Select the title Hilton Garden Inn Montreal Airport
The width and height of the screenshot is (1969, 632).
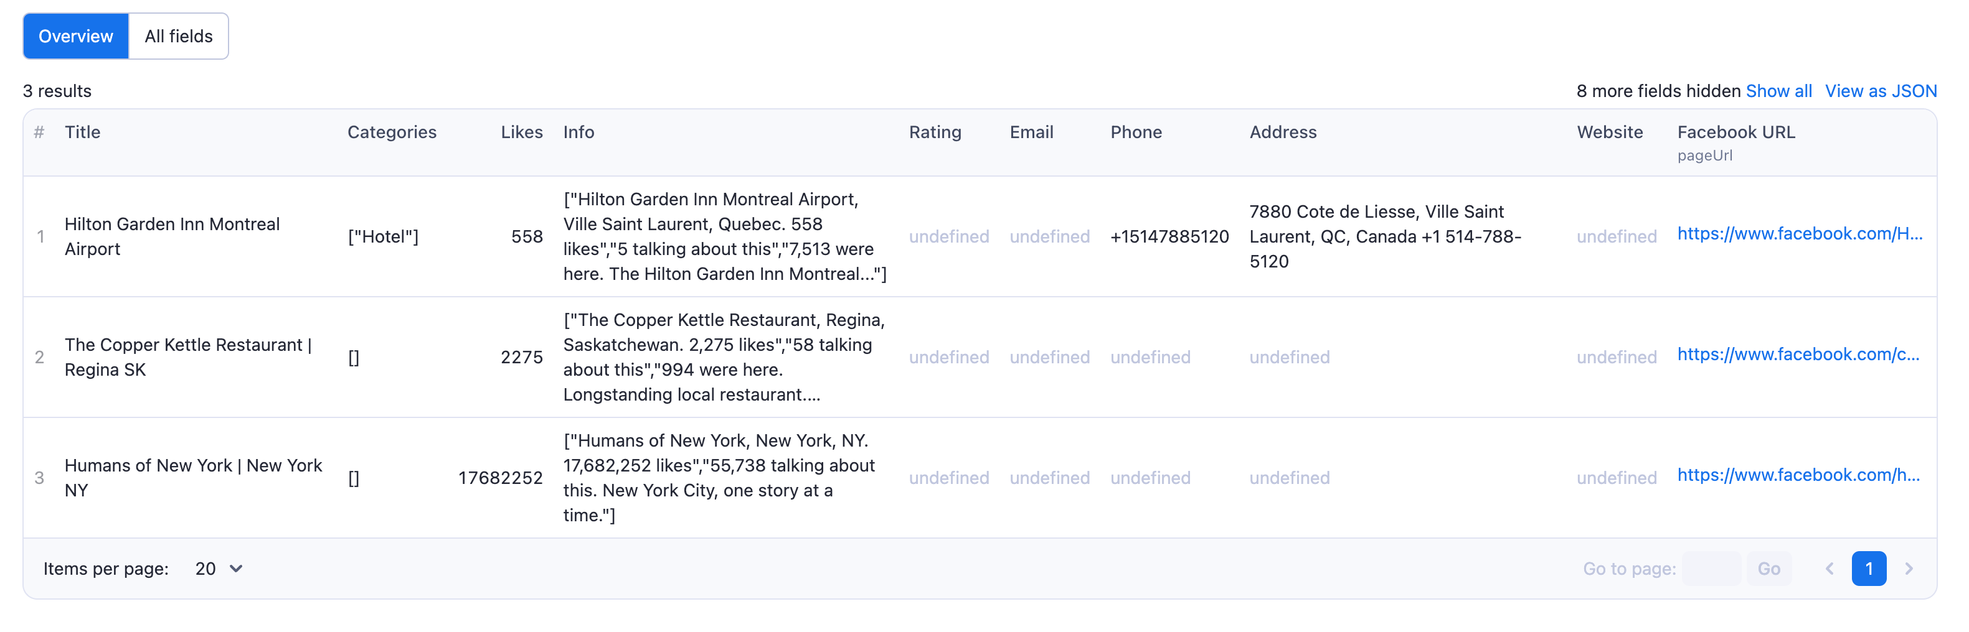coord(172,236)
